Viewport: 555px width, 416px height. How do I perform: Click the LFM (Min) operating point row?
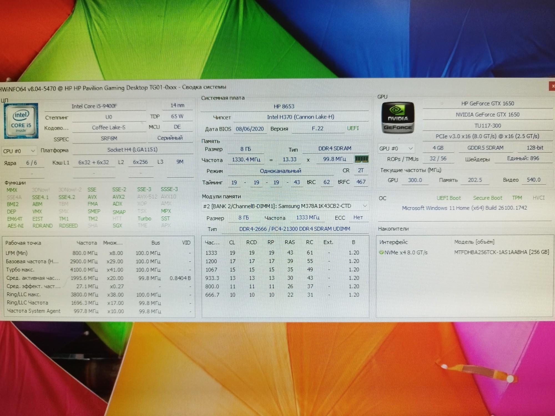pyautogui.click(x=99, y=253)
